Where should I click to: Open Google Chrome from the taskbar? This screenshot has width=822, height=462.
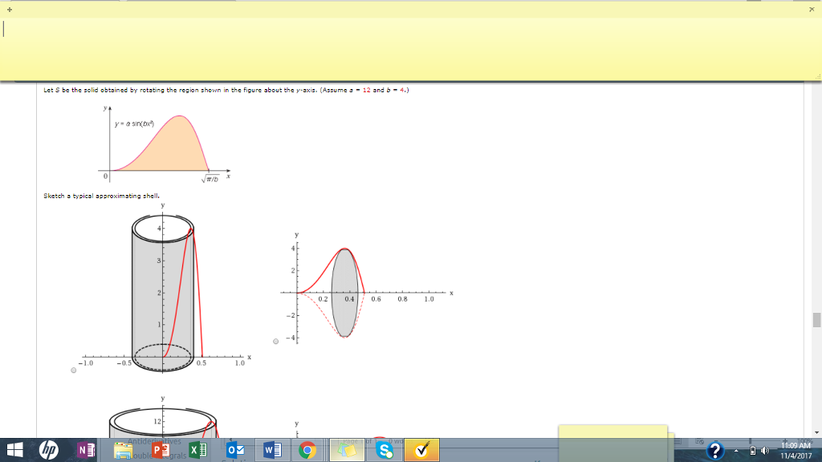click(x=307, y=451)
